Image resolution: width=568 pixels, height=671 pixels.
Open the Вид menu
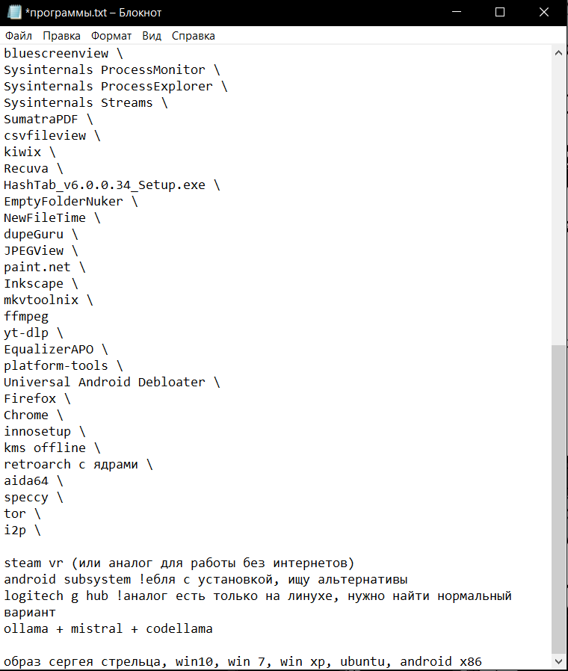click(152, 36)
